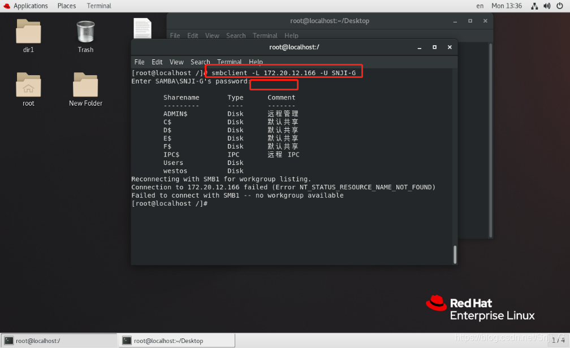
Task: Open the volume speaker icon
Action: tap(547, 6)
